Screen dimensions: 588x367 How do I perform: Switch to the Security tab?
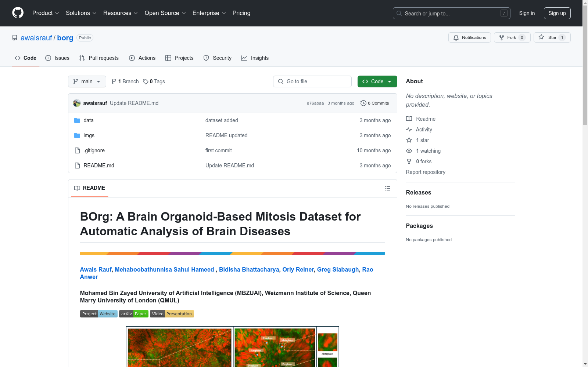coord(218,58)
